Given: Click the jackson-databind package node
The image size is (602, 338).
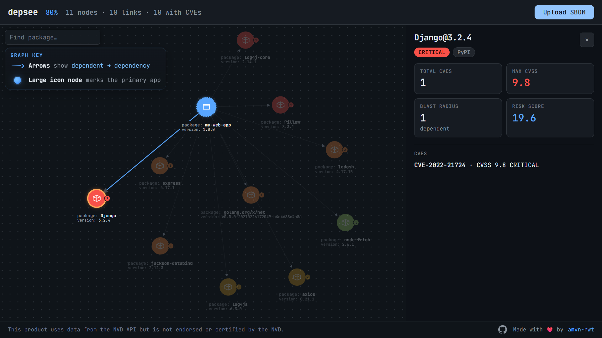Looking at the screenshot, I should click(x=160, y=246).
